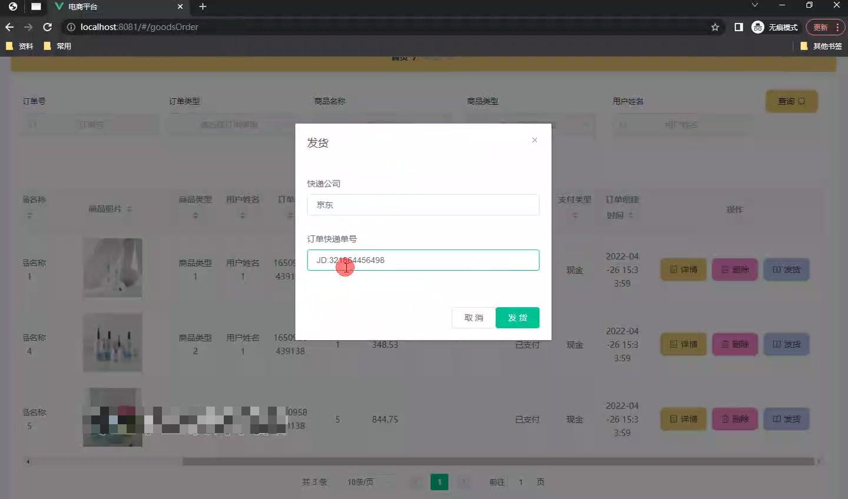Bookmark this page with the star icon
The height and width of the screenshot is (499, 848).
click(x=715, y=27)
